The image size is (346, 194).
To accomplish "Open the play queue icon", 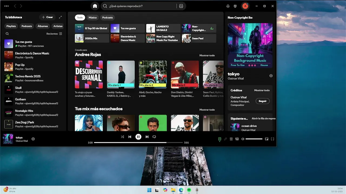I will [x=231, y=139].
